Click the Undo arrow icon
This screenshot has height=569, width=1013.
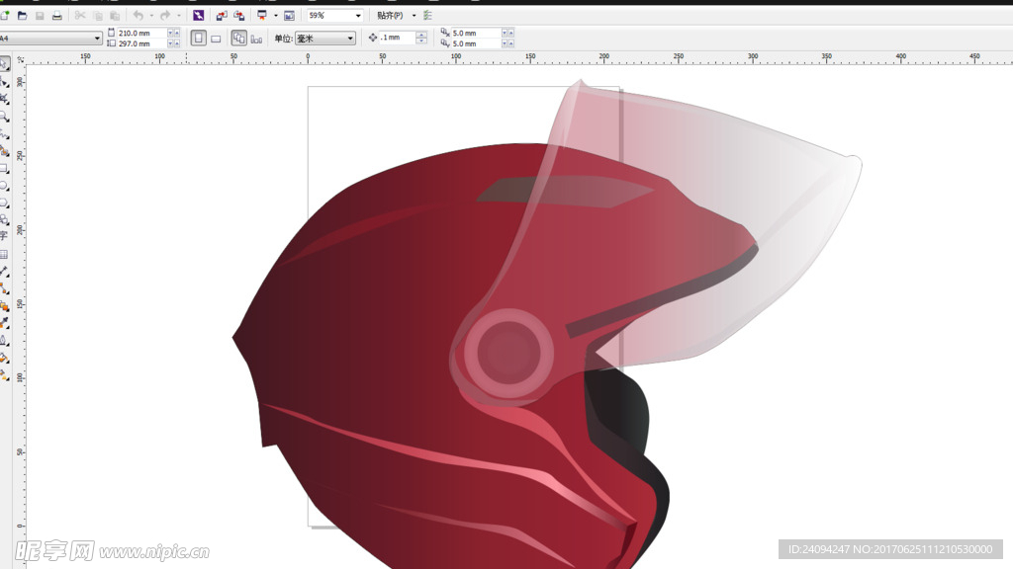point(138,16)
